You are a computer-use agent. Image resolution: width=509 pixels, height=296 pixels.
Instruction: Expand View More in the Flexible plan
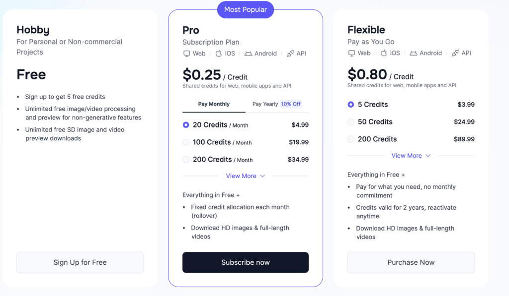(x=411, y=156)
